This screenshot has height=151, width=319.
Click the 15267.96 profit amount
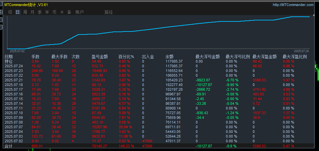coord(100,127)
